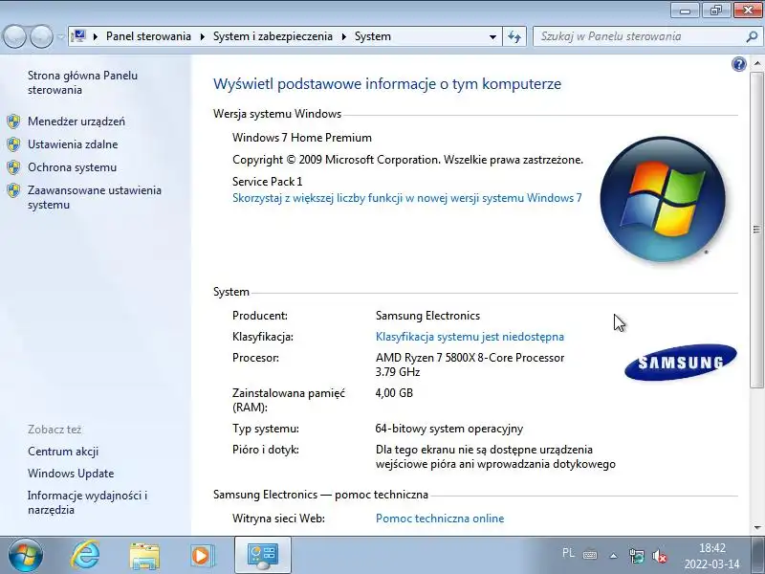Open Windows Media Player from taskbar
Viewport: 765px width, 574px height.
(202, 556)
